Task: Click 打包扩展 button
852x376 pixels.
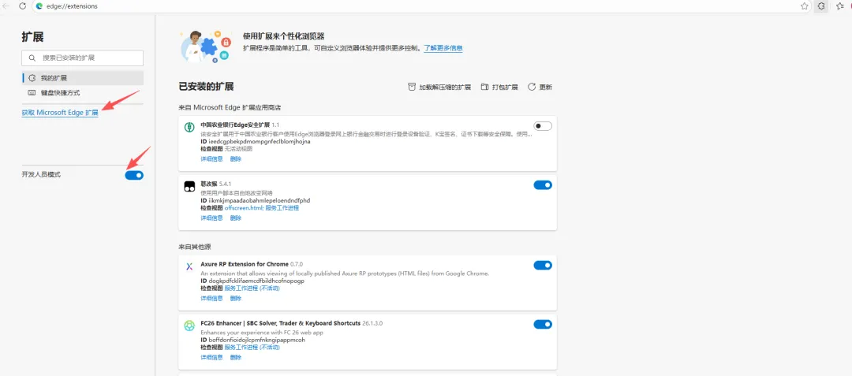Action: coord(499,87)
